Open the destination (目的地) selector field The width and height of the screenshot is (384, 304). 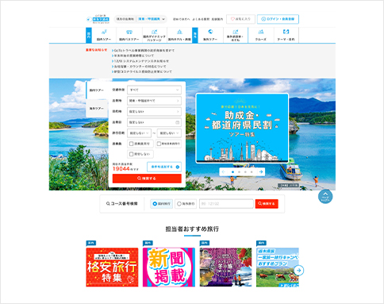pos(154,112)
